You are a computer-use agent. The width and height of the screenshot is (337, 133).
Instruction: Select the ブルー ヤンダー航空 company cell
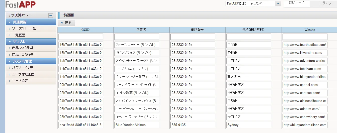pos(137,77)
